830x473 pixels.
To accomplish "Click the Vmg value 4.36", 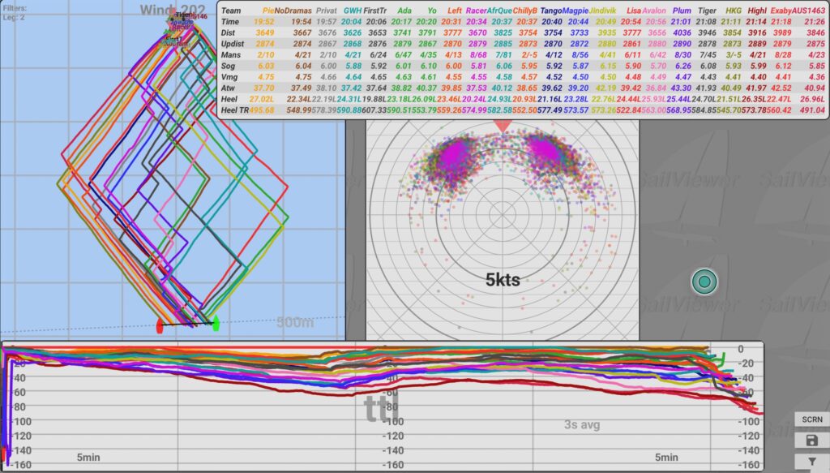I will [817, 77].
